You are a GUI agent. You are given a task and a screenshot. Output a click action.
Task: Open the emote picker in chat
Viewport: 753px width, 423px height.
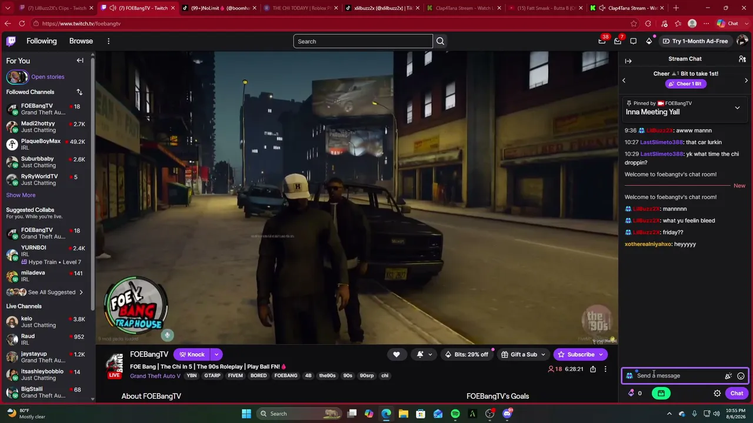(741, 376)
